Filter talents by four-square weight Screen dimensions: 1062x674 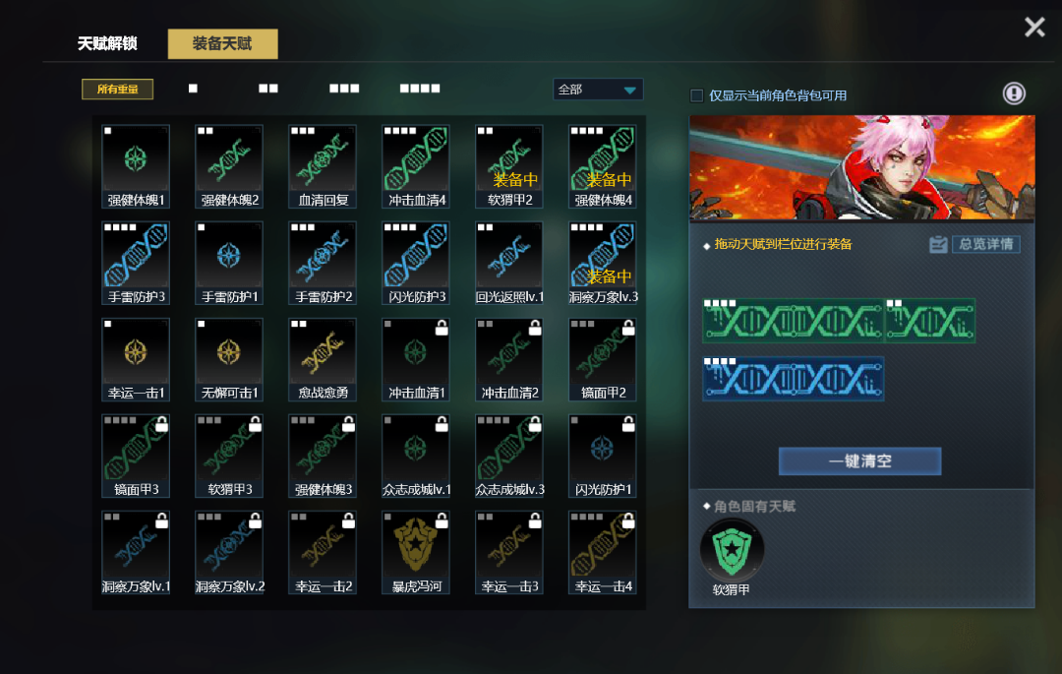coord(420,89)
